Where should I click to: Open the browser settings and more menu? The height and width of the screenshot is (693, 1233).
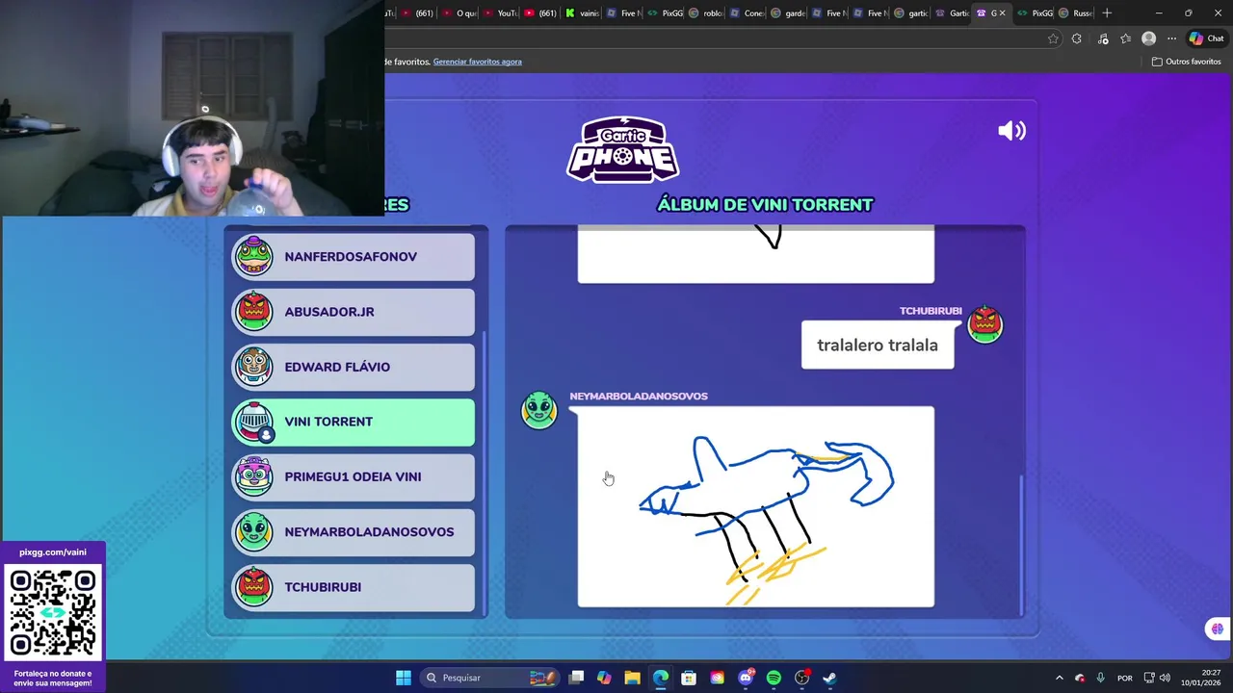(x=1171, y=38)
